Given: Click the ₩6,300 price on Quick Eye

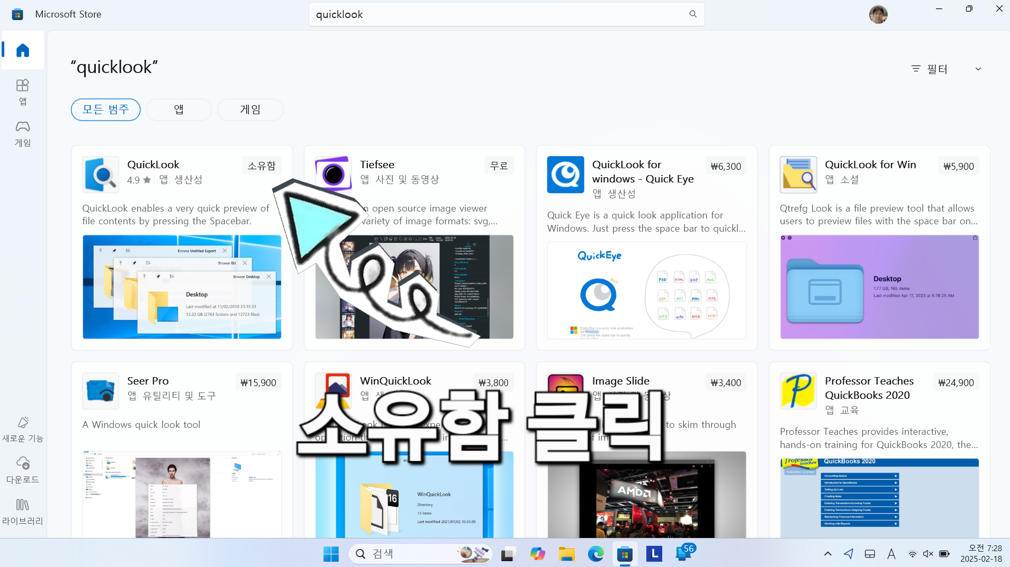Looking at the screenshot, I should [x=726, y=166].
